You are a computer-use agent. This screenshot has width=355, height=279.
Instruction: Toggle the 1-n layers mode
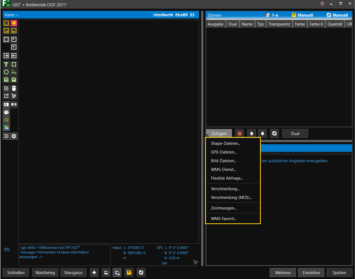(272, 15)
